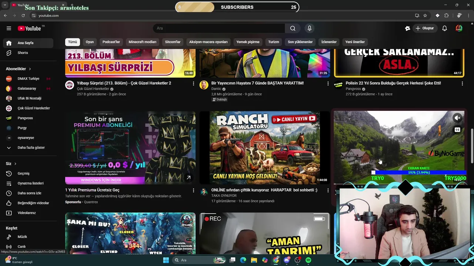This screenshot has width=474, height=266.
Task: Click the install app icon in address bar
Action: [417, 16]
